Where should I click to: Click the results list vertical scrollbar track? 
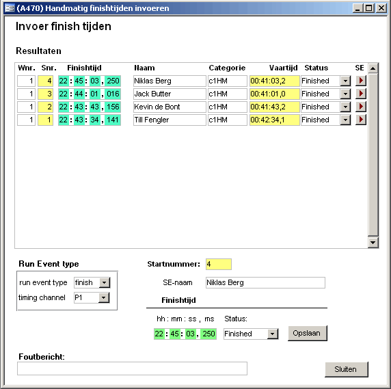[x=373, y=155]
